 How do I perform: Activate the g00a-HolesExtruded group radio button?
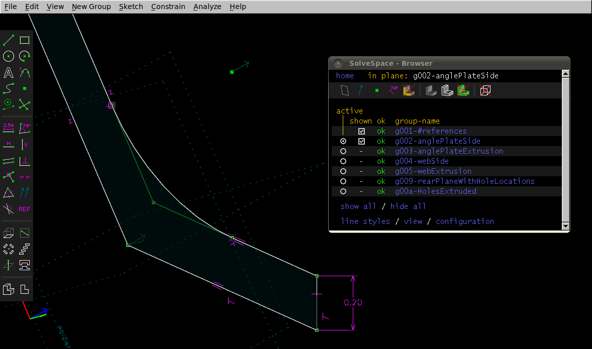click(x=343, y=191)
